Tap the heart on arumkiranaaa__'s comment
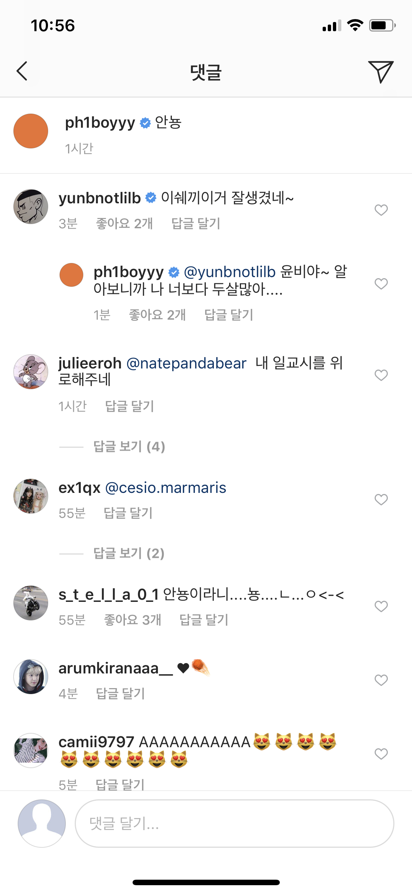The image size is (412, 894). (381, 680)
